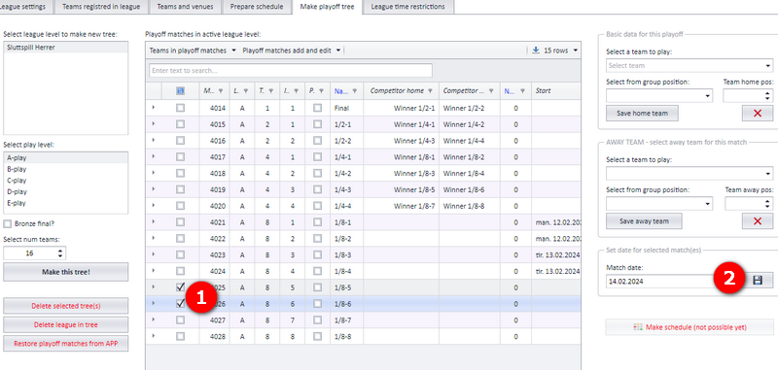Screen dimensions: 778x370
Task: Open the 15 rows dropdown
Action: click(x=561, y=50)
